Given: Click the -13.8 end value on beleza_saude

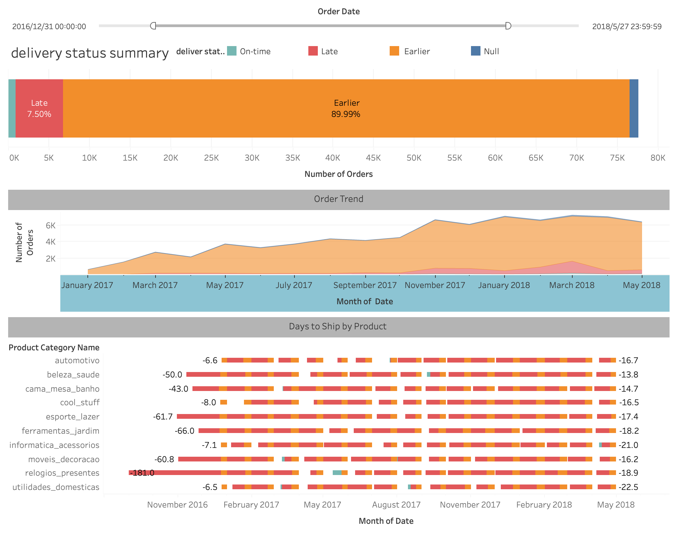Looking at the screenshot, I should pos(629,375).
